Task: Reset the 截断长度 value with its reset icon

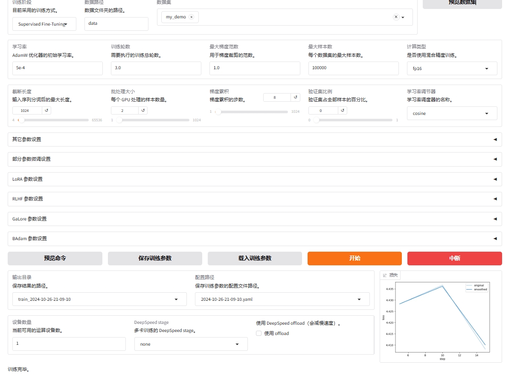Action: click(x=47, y=111)
